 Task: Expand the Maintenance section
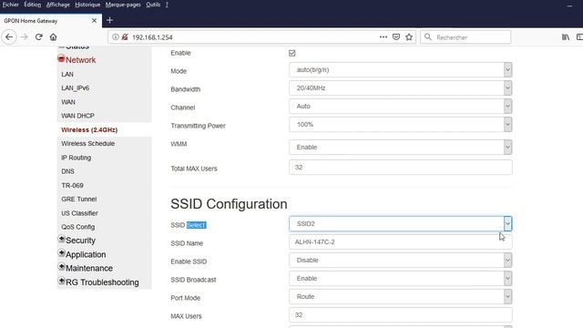62,267
